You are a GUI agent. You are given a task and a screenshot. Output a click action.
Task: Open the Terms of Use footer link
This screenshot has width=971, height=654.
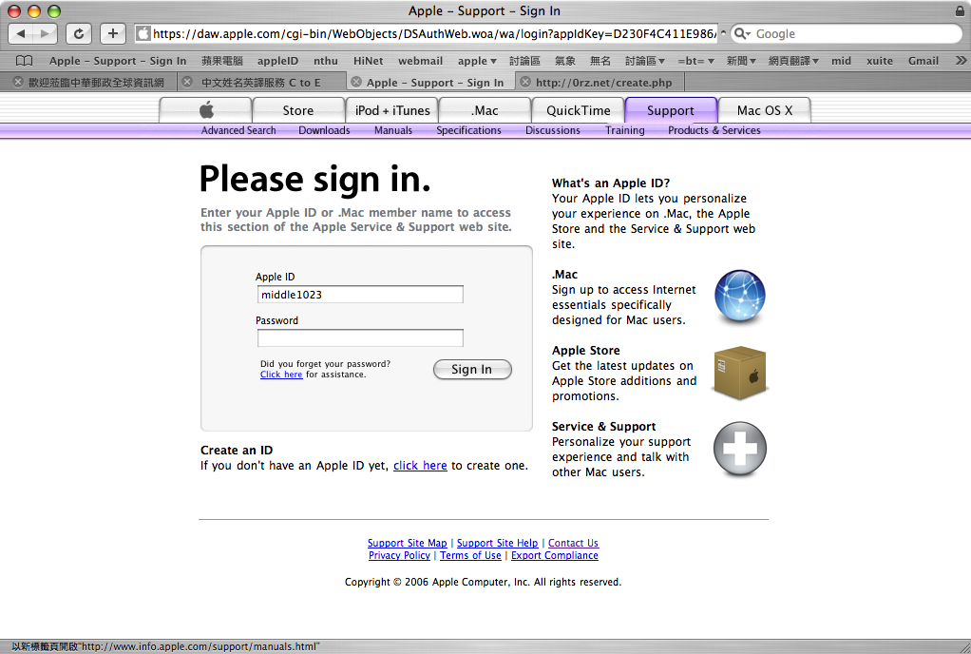point(470,555)
